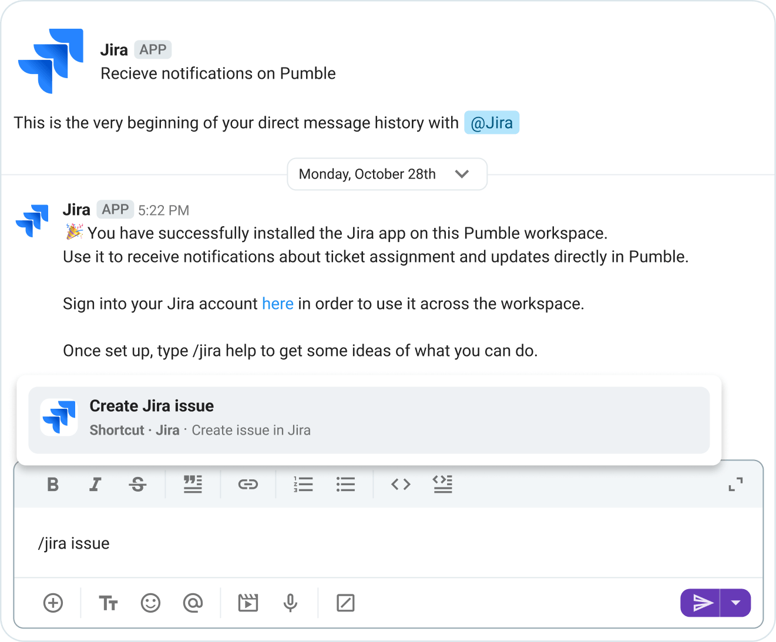The height and width of the screenshot is (642, 776).
Task: Send the message with purple arrow button
Action: coord(700,603)
